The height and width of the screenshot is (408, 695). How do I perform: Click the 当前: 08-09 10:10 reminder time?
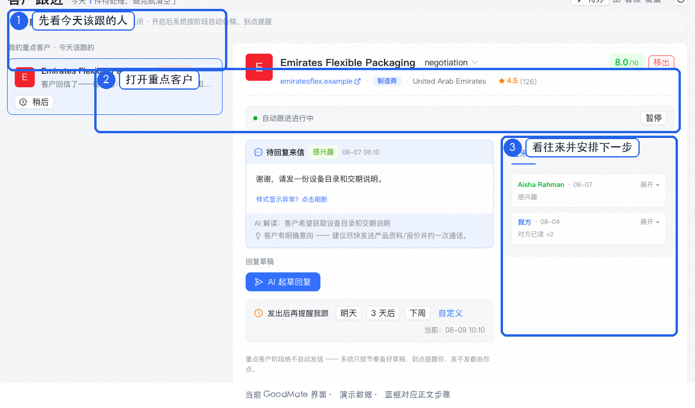click(x=454, y=330)
